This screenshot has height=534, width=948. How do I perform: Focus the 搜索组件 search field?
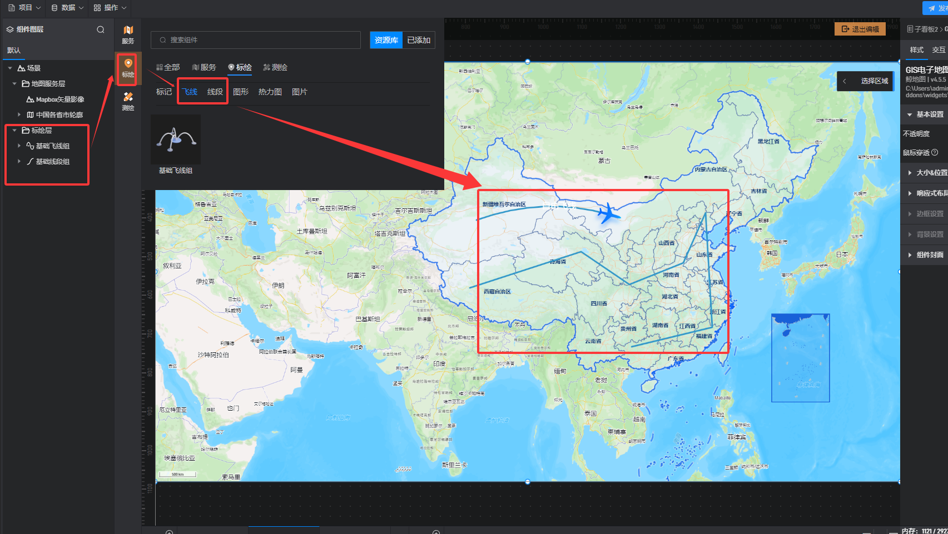pos(256,40)
